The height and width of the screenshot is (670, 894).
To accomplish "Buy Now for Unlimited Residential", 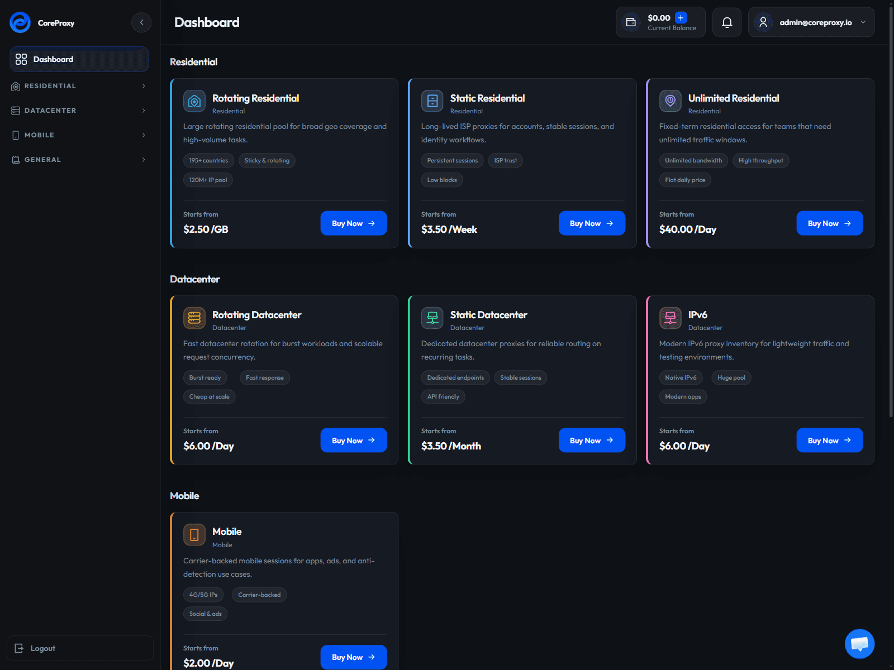I will [x=830, y=223].
